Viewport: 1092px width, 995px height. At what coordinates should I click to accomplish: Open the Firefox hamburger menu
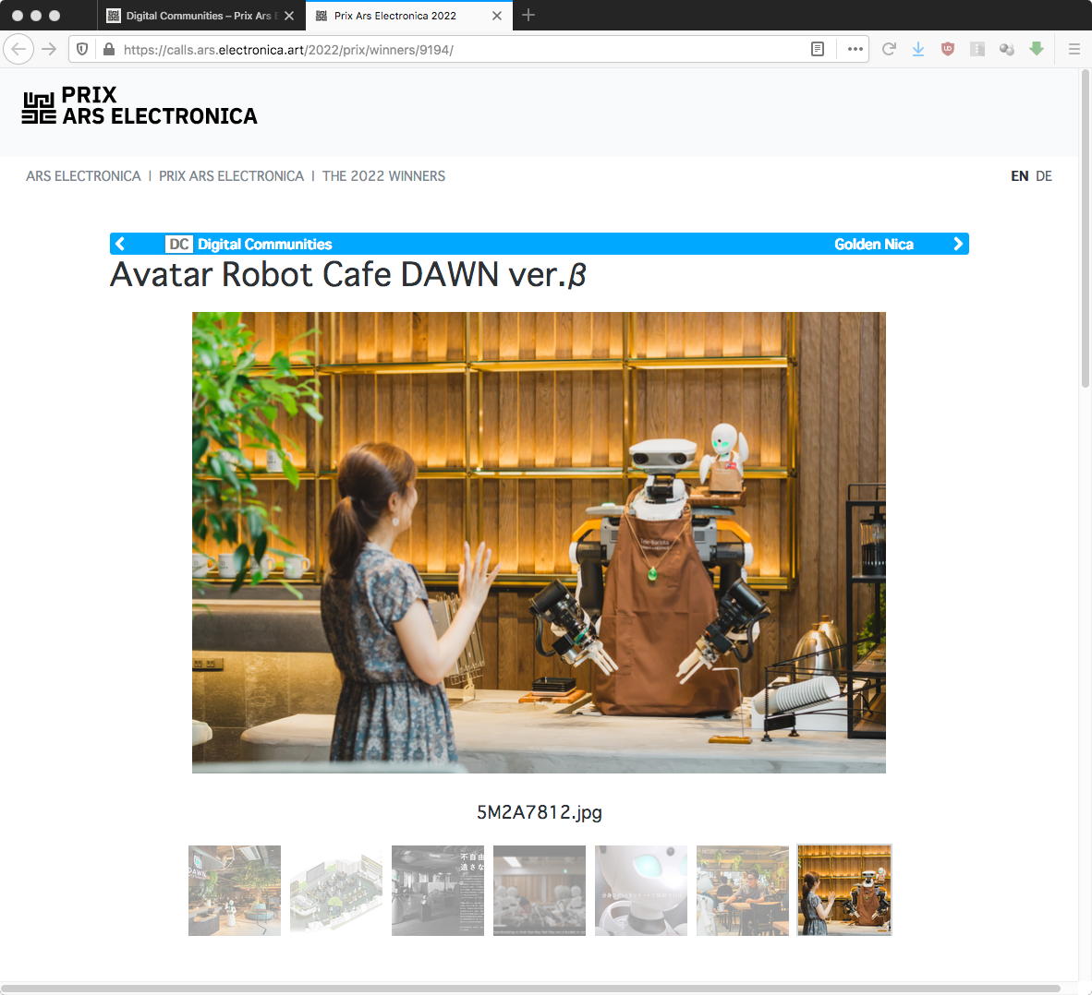click(x=1074, y=50)
